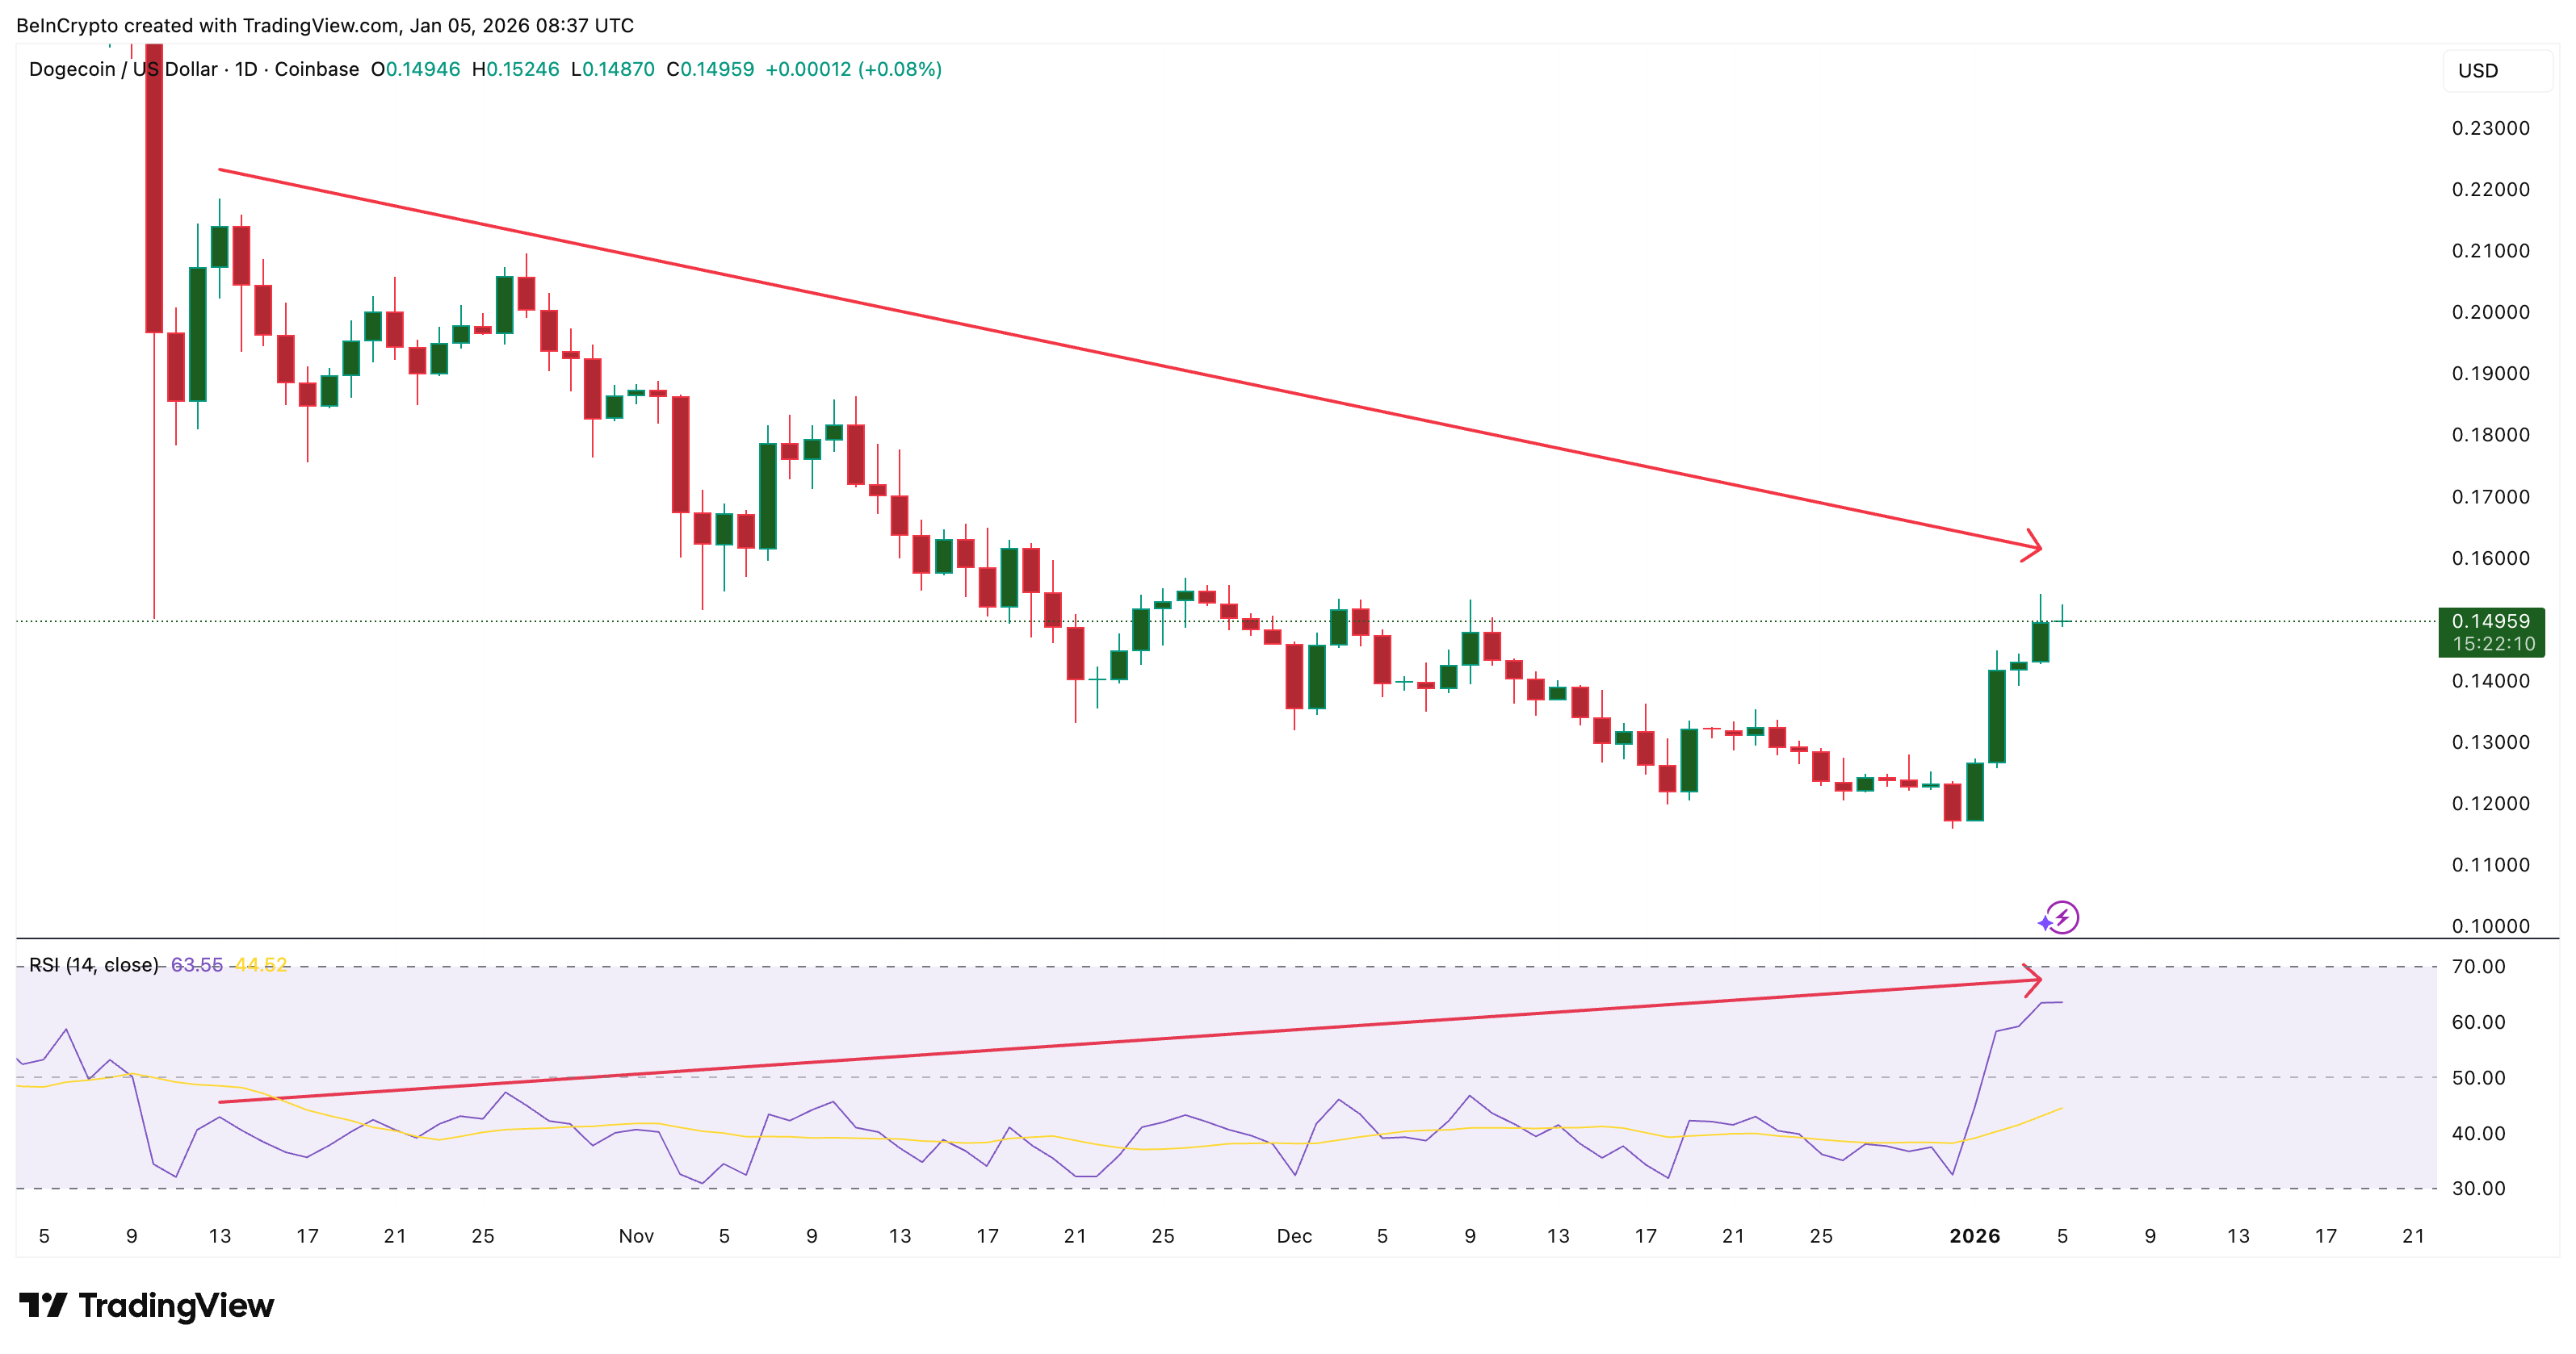
Task: Click the Dec label on the time axis
Action: (x=1297, y=1235)
